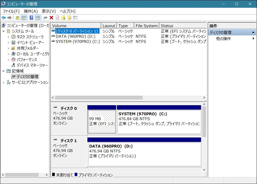Sort by the Layout column header

pos(109,26)
